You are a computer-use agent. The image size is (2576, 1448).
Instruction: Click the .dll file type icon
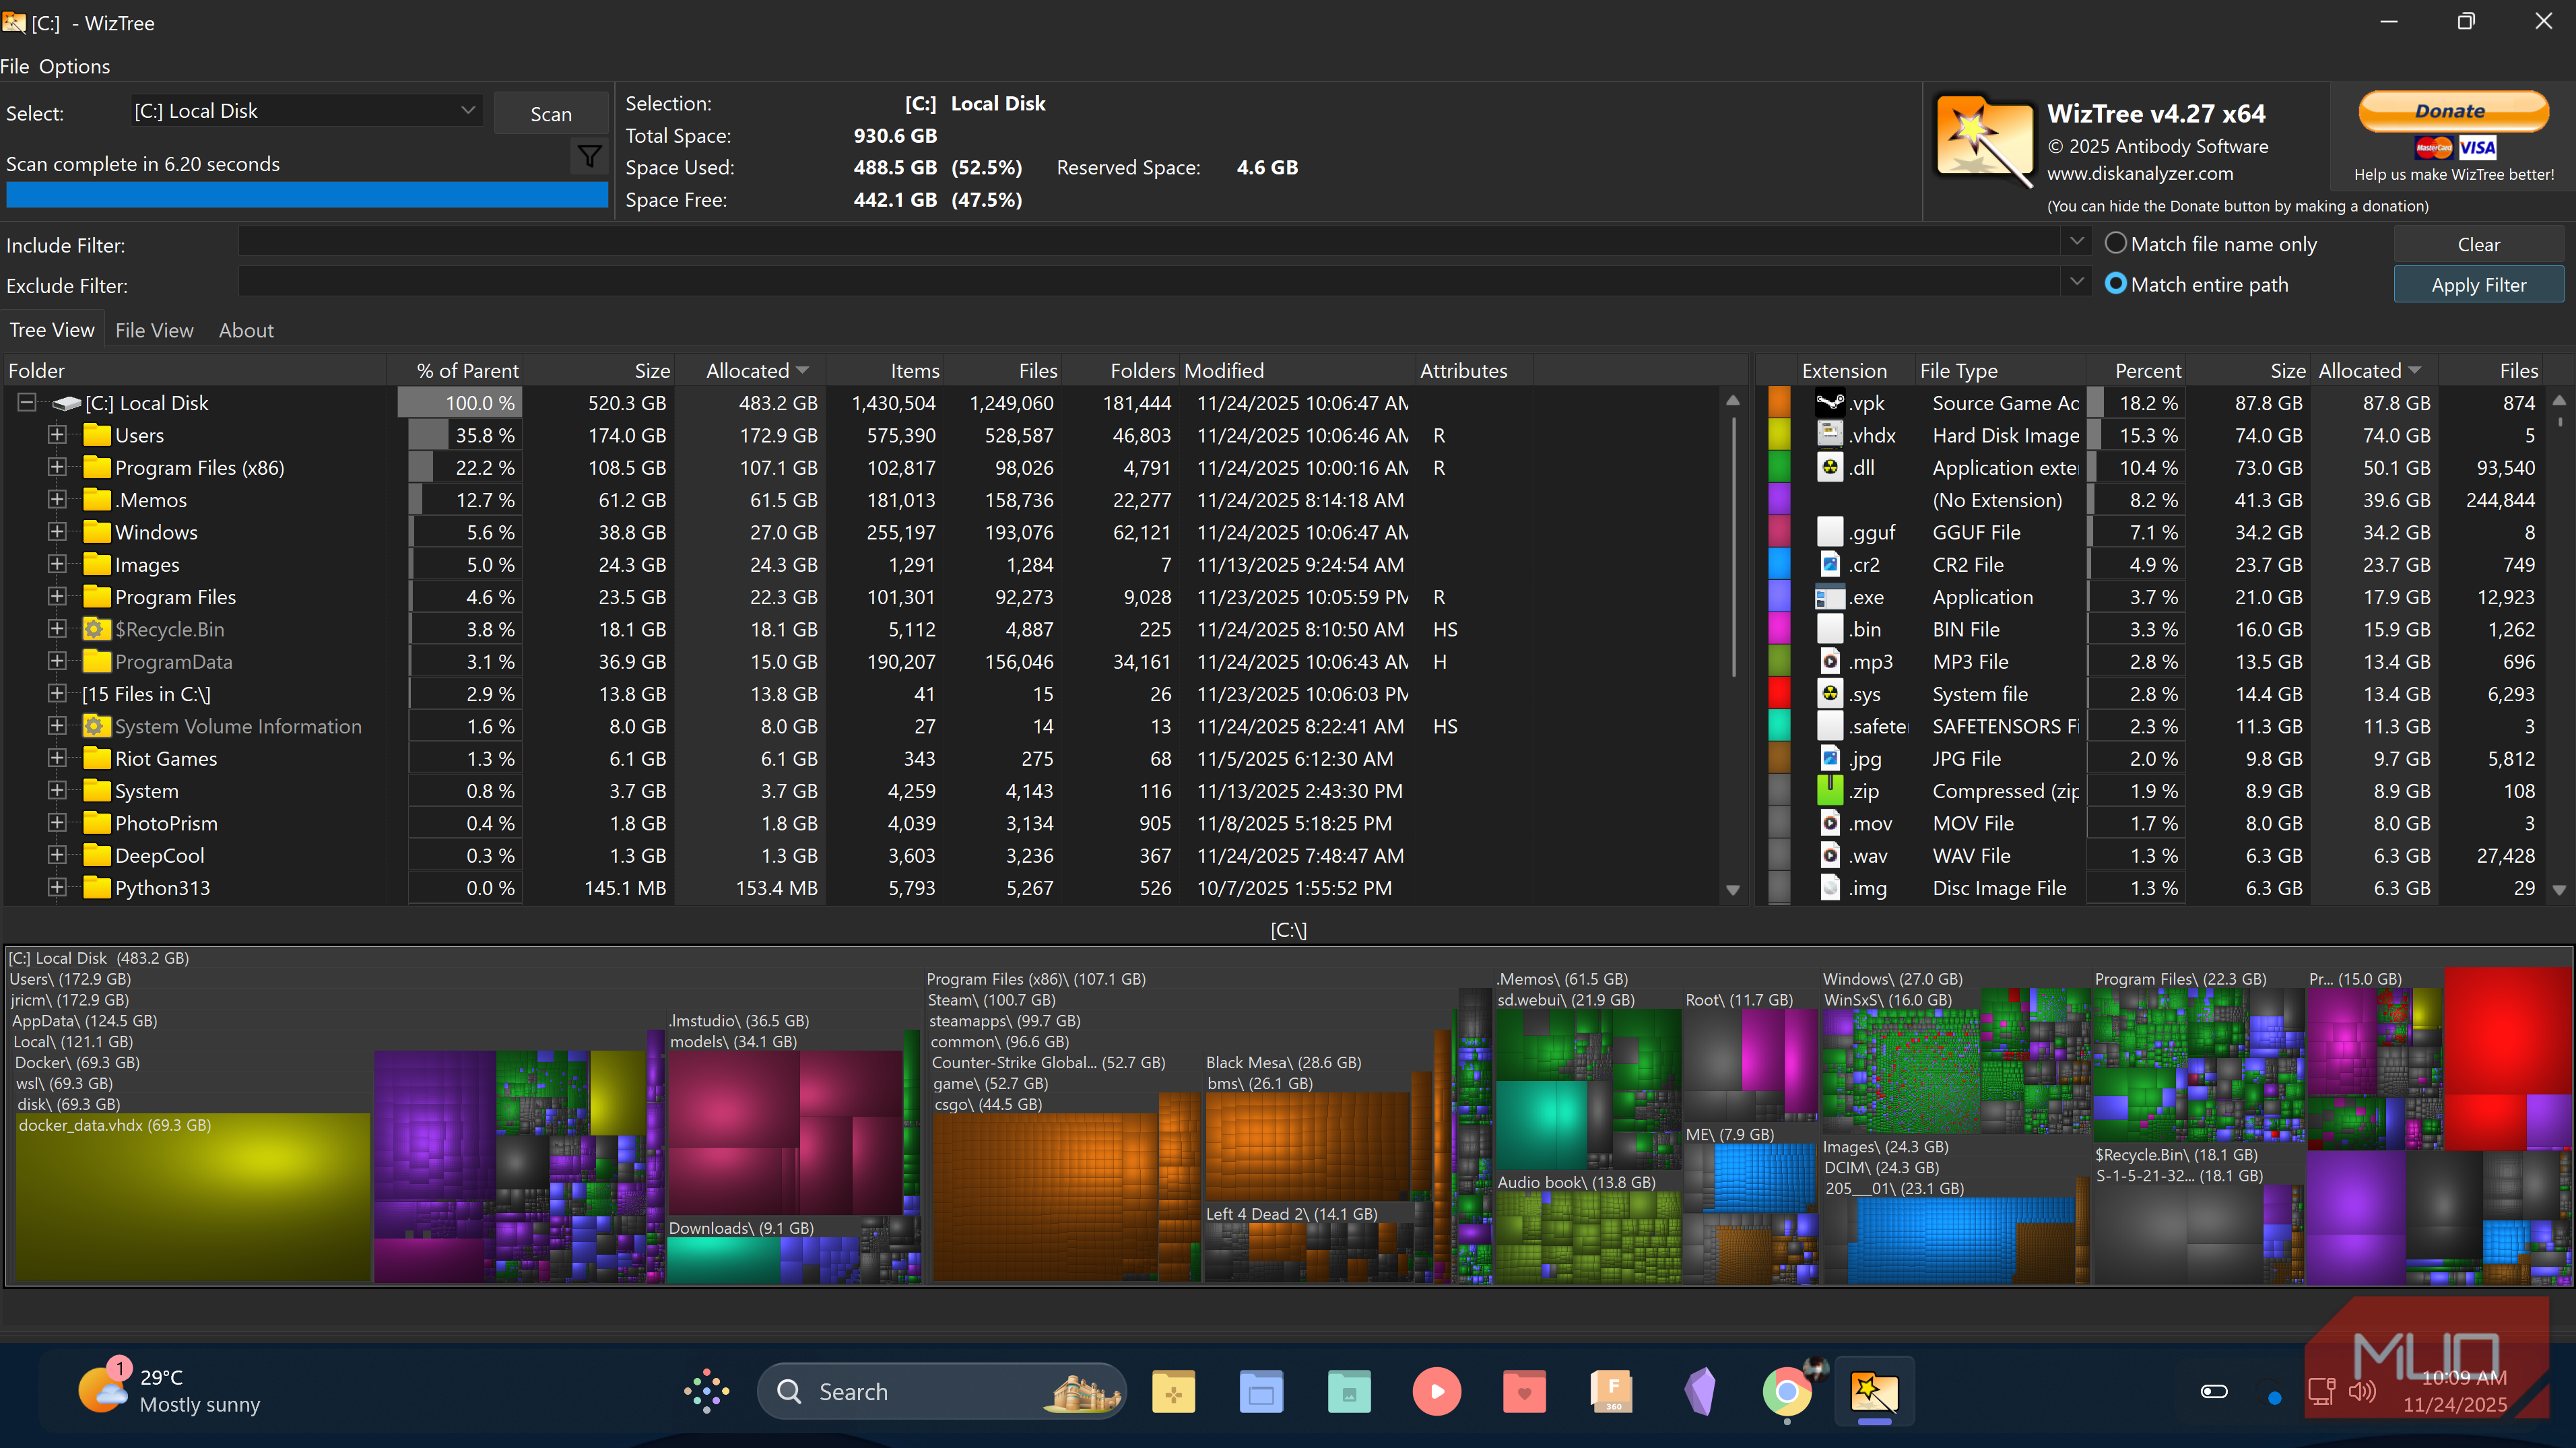click(x=1829, y=467)
